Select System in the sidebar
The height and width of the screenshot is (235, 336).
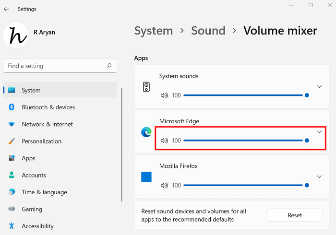coord(60,90)
